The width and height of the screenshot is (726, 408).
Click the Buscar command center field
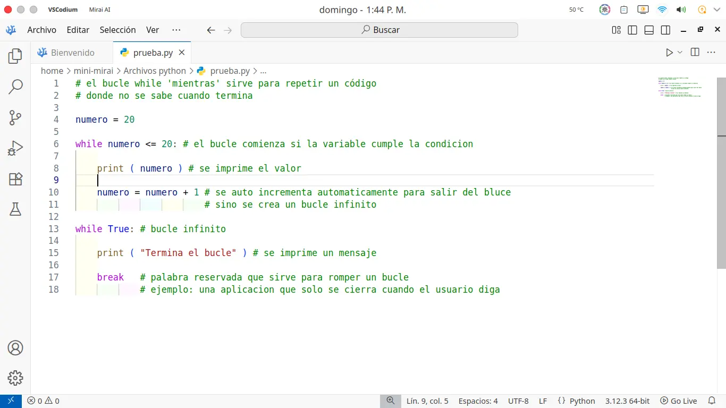pyautogui.click(x=379, y=30)
